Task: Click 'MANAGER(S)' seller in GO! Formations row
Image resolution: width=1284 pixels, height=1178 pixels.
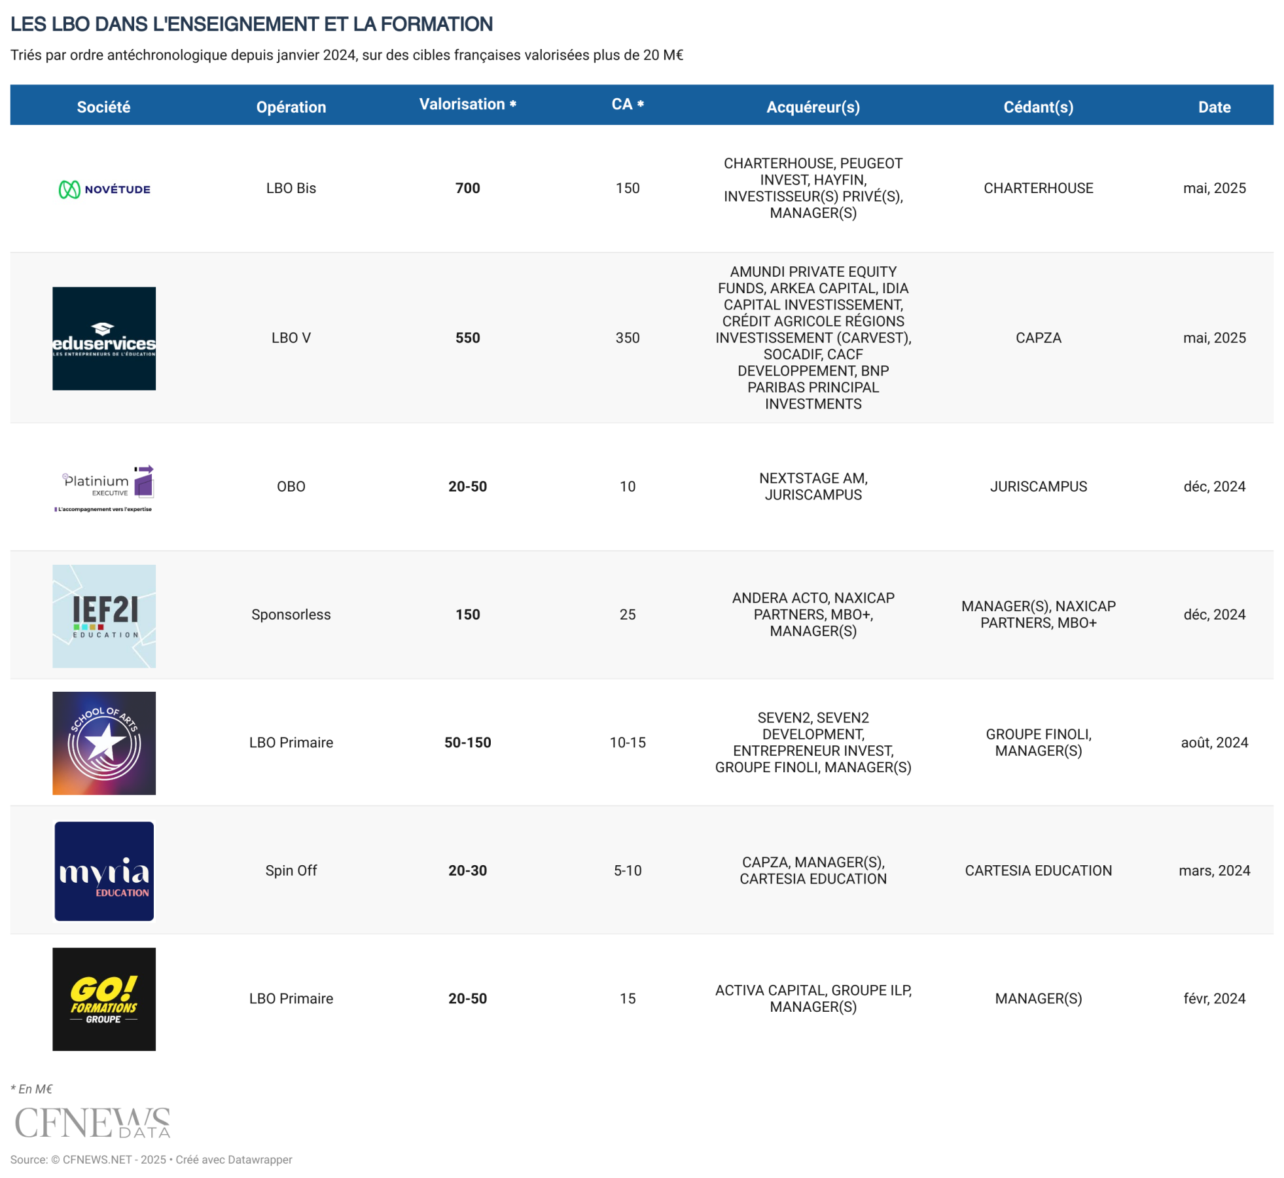Action: click(x=1038, y=998)
